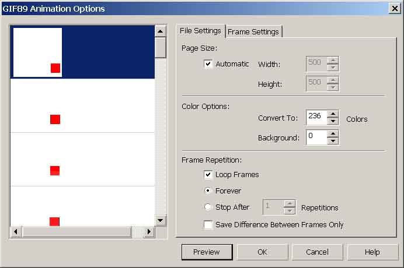
Task: Cancel the animation options dialog
Action: pos(317,252)
